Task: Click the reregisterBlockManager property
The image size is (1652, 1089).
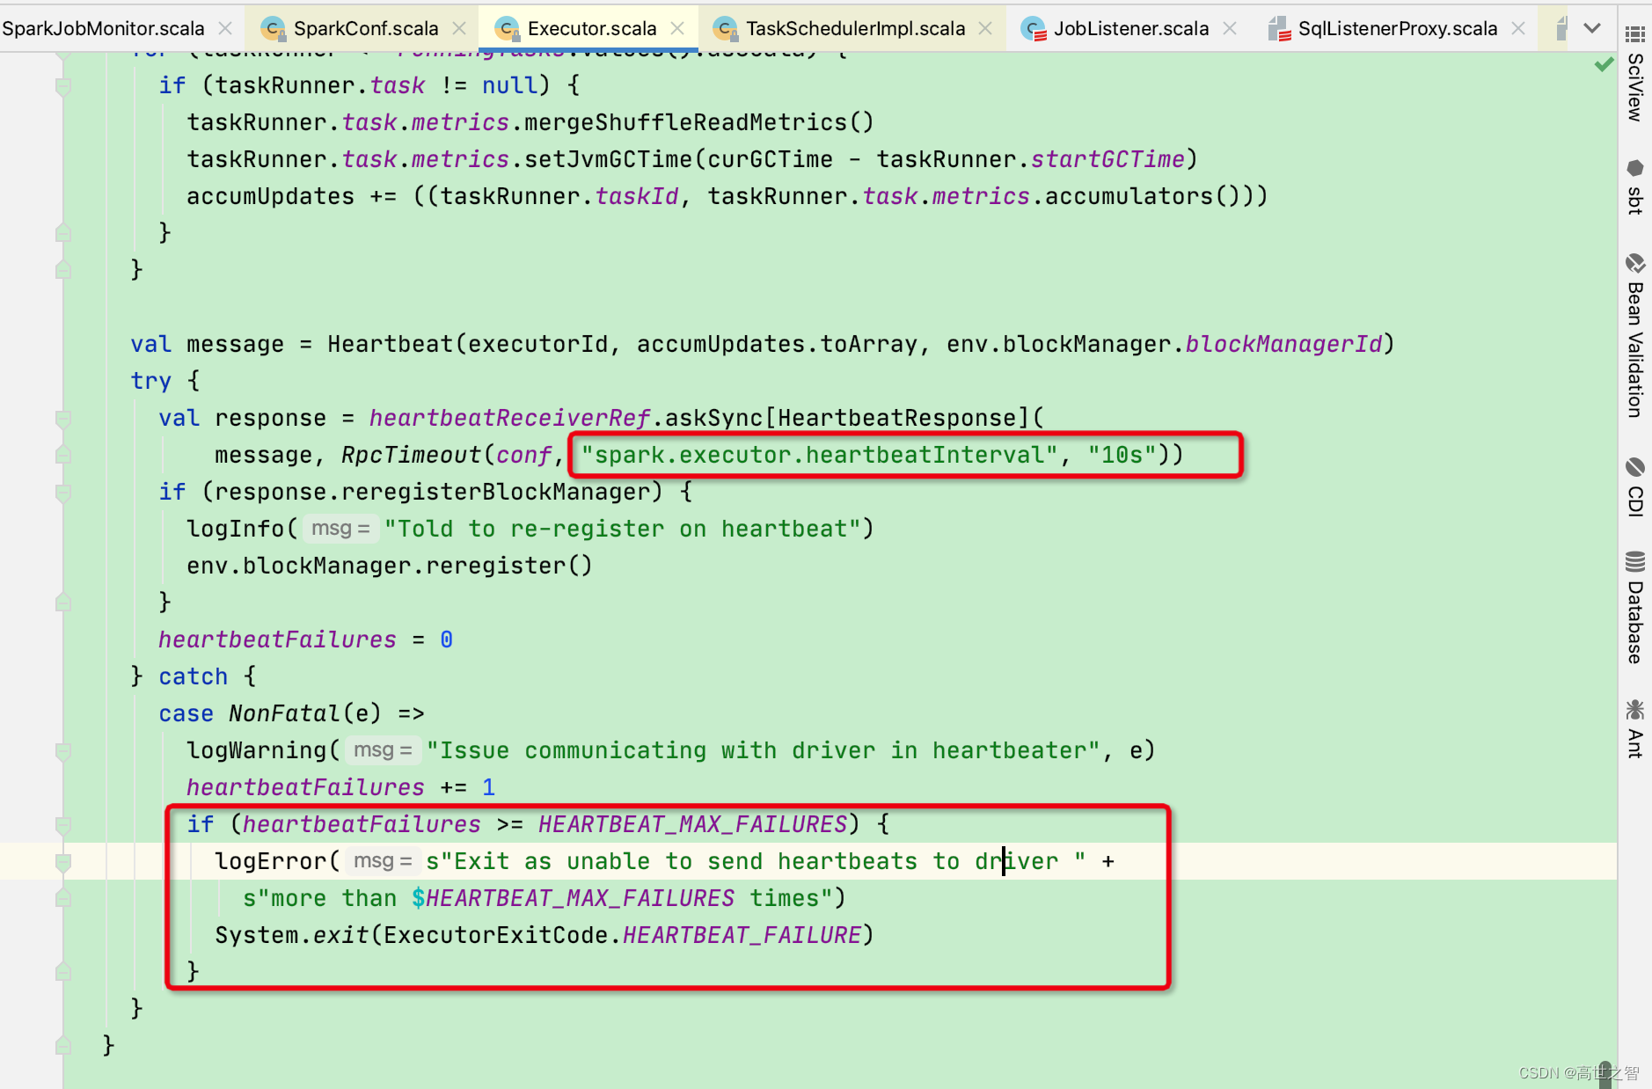Action: tap(495, 492)
